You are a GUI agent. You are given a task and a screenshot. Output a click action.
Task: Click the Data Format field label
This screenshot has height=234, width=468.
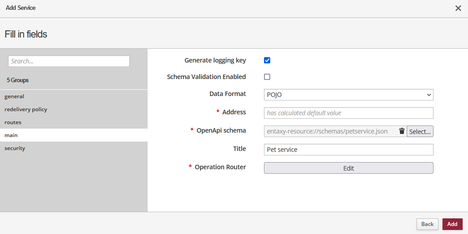[x=227, y=94]
